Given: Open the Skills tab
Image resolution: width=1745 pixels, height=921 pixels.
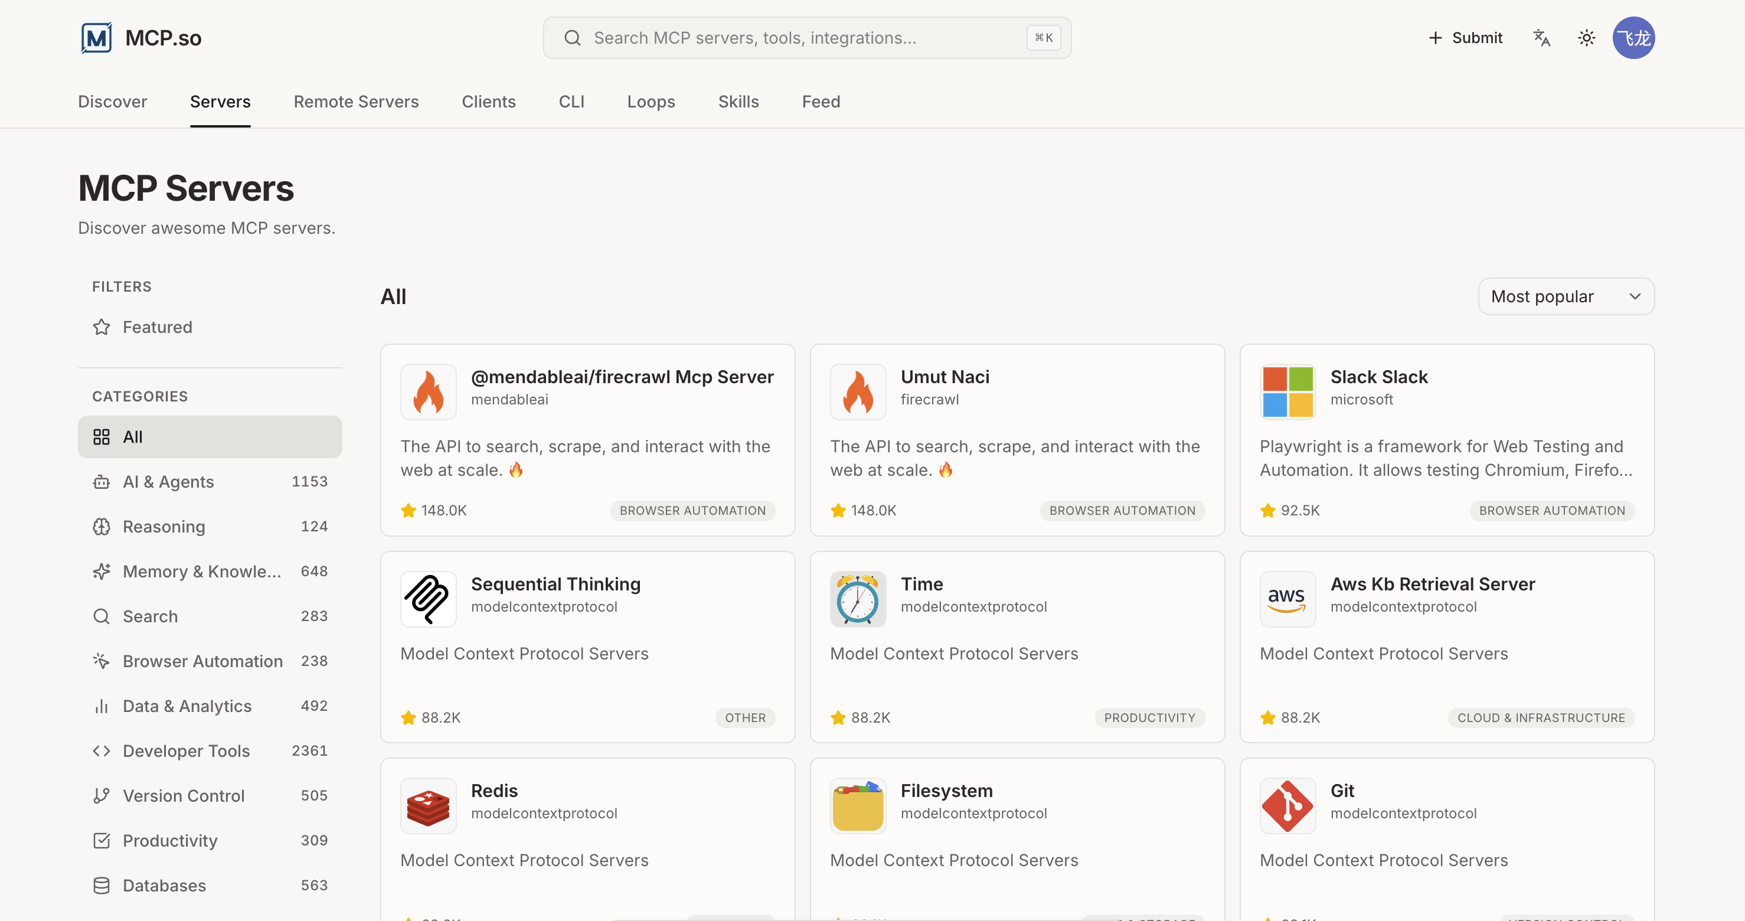Looking at the screenshot, I should (738, 102).
